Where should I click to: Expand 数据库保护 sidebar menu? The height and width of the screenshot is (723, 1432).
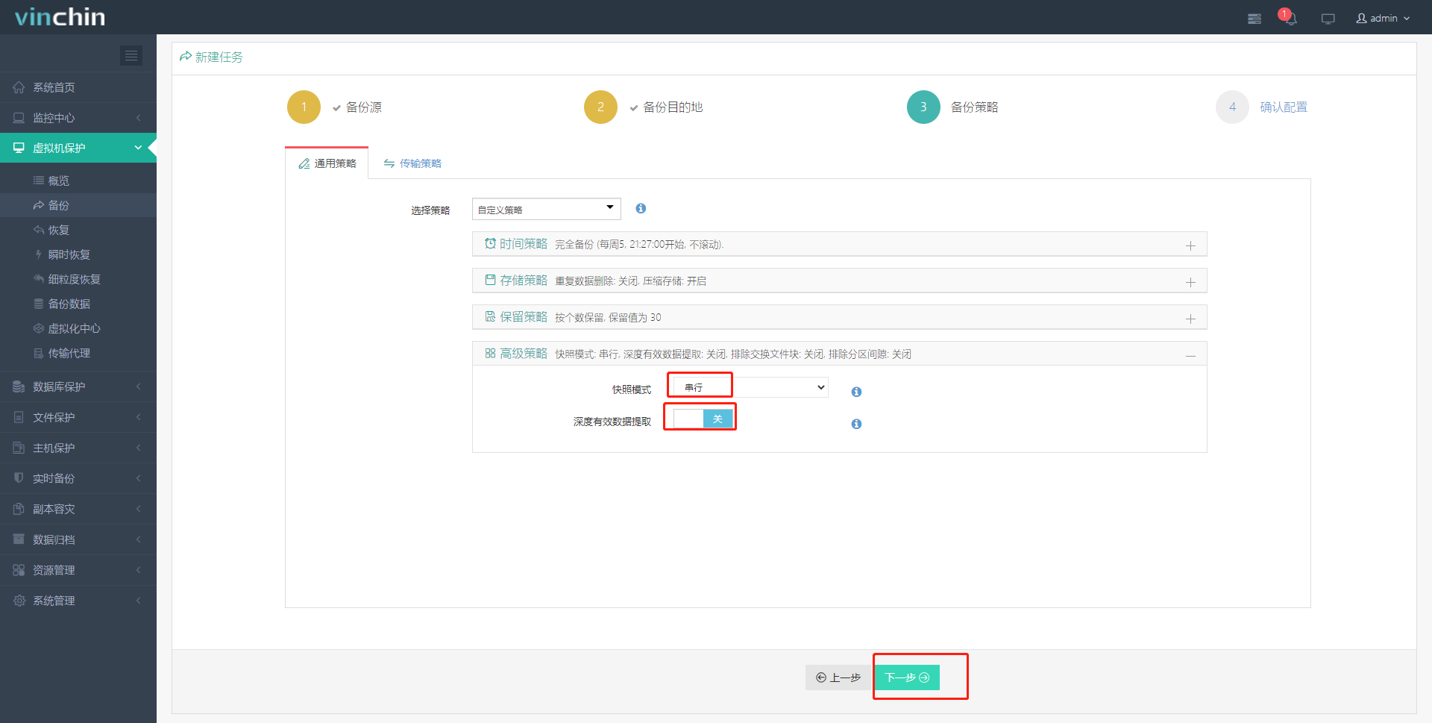(x=78, y=386)
